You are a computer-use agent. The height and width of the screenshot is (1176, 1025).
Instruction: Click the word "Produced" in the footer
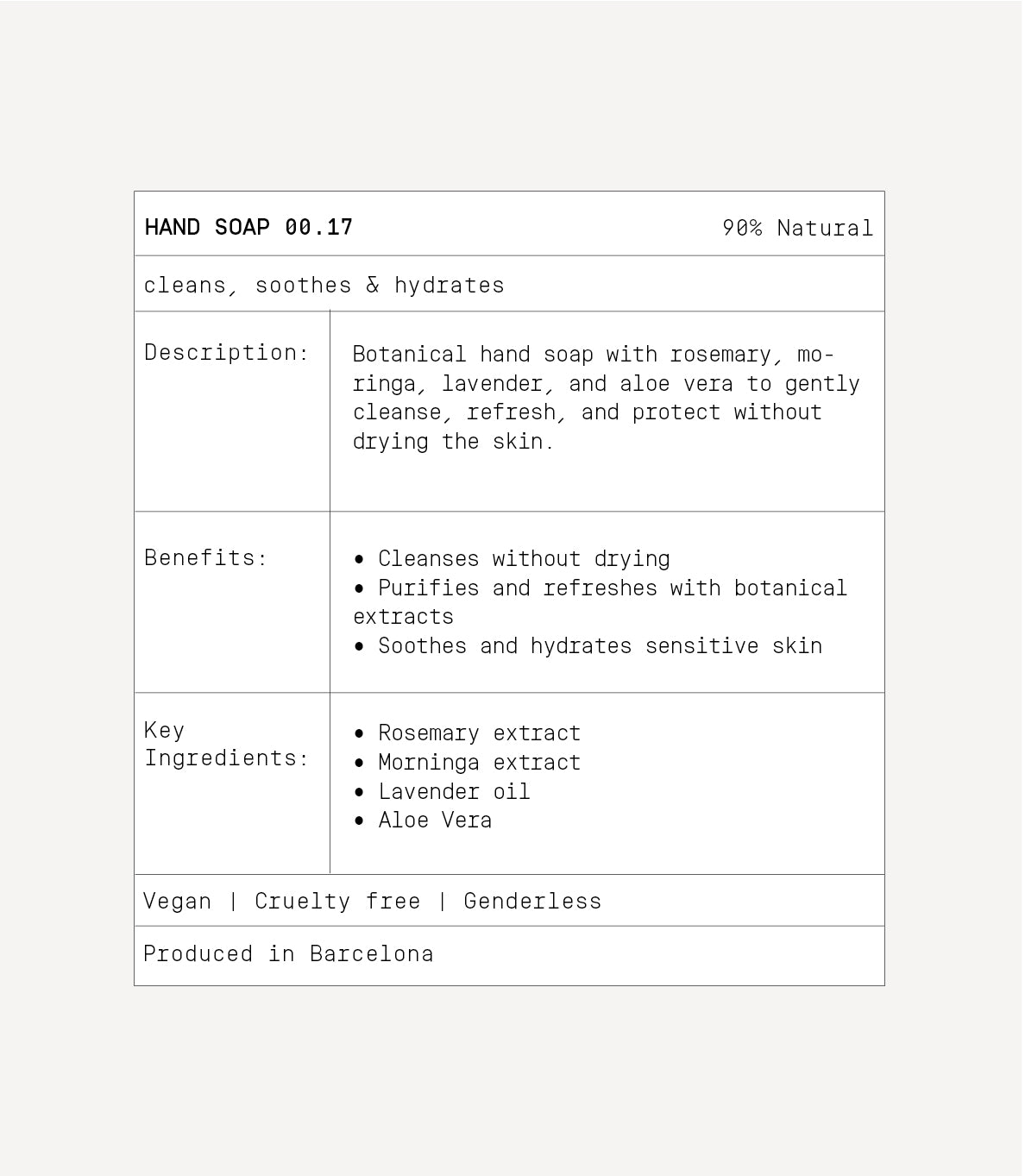198,954
